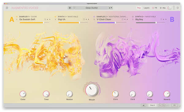Adjust the master volume knob
184x112 pixels.
(x=170, y=8)
